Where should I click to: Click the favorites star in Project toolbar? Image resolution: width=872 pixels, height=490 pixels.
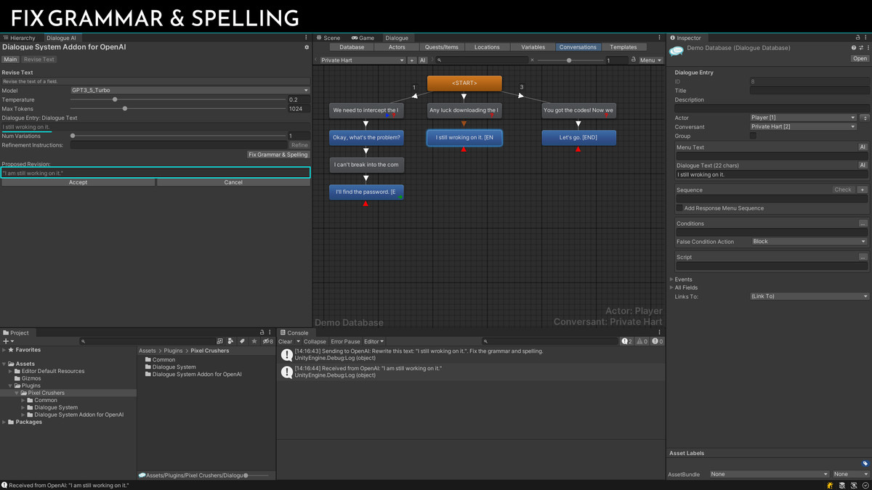point(254,341)
